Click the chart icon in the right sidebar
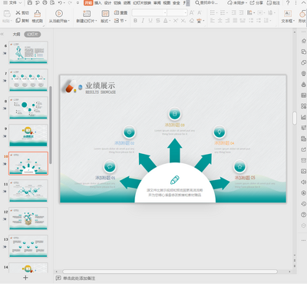The width and height of the screenshot is (307, 284). (x=303, y=117)
